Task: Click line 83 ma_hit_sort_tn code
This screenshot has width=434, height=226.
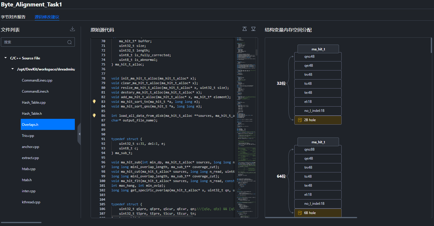Action: click(x=156, y=102)
